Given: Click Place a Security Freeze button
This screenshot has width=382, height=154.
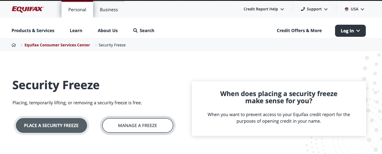Looking at the screenshot, I should (51, 125).
